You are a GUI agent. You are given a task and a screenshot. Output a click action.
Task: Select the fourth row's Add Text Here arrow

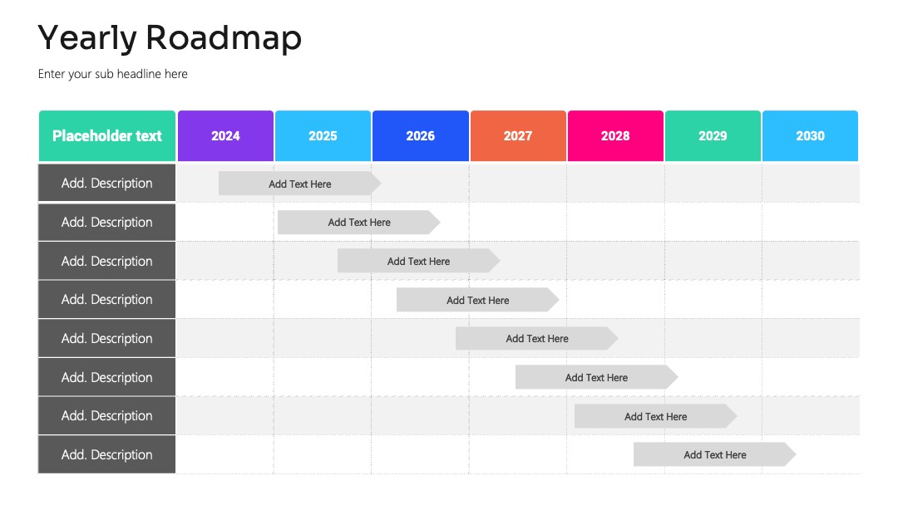click(477, 300)
